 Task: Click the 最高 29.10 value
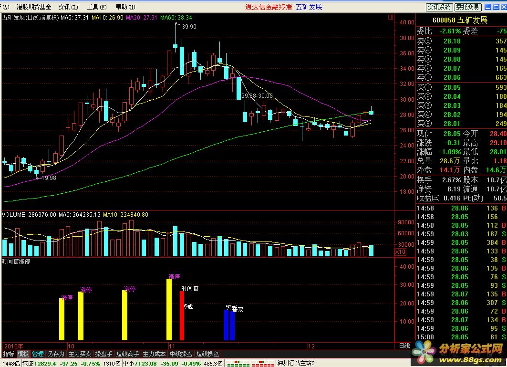coord(498,143)
